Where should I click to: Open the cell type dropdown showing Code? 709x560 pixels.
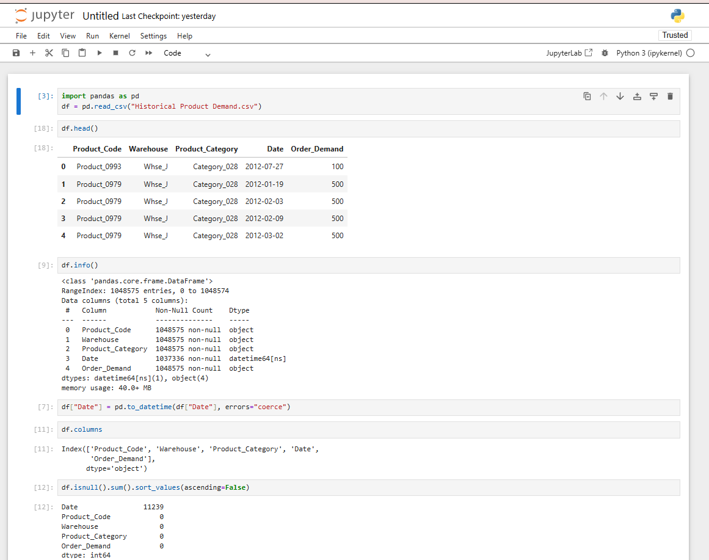pyautogui.click(x=187, y=53)
